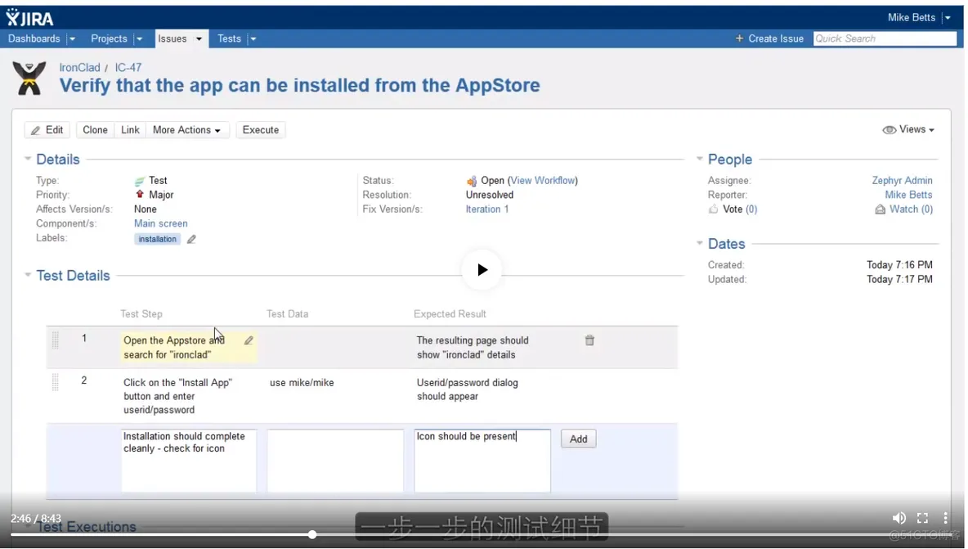Open the Issues menu
The height and width of the screenshot is (549, 968).
pyautogui.click(x=173, y=39)
